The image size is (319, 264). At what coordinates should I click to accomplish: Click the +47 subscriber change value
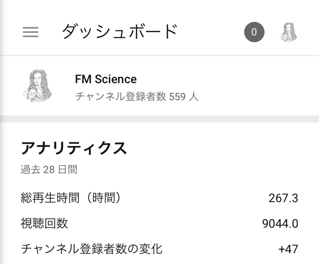pyautogui.click(x=288, y=249)
